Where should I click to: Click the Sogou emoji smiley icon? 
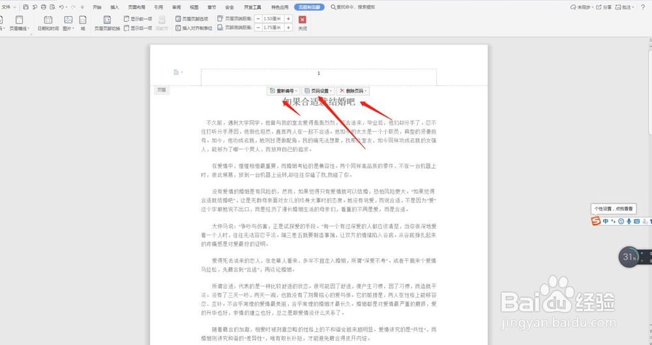621,221
